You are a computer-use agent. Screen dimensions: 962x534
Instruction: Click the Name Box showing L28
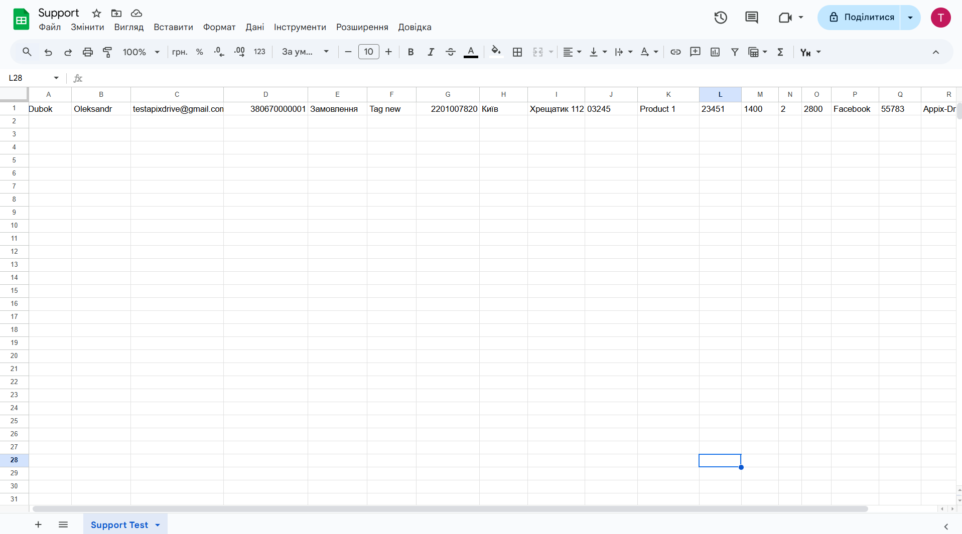[x=34, y=78]
